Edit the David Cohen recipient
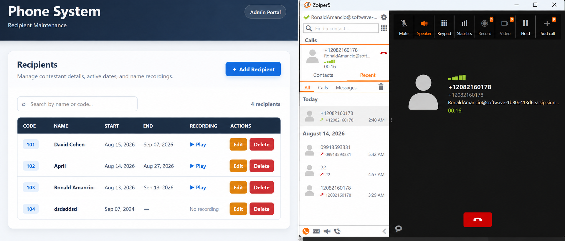The image size is (565, 241). pos(238,144)
